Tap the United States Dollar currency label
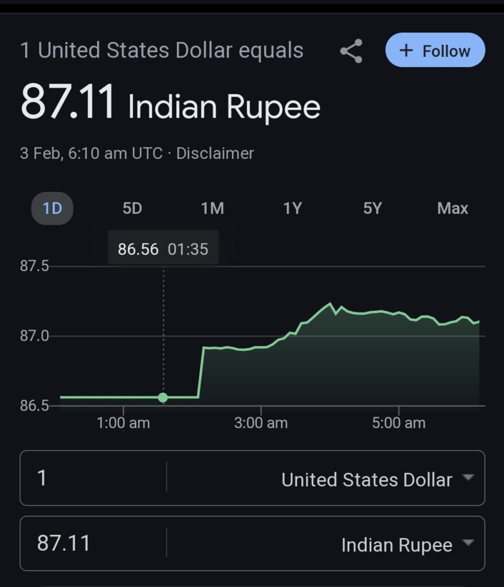Screen dimensions: 504x587 click(366, 480)
